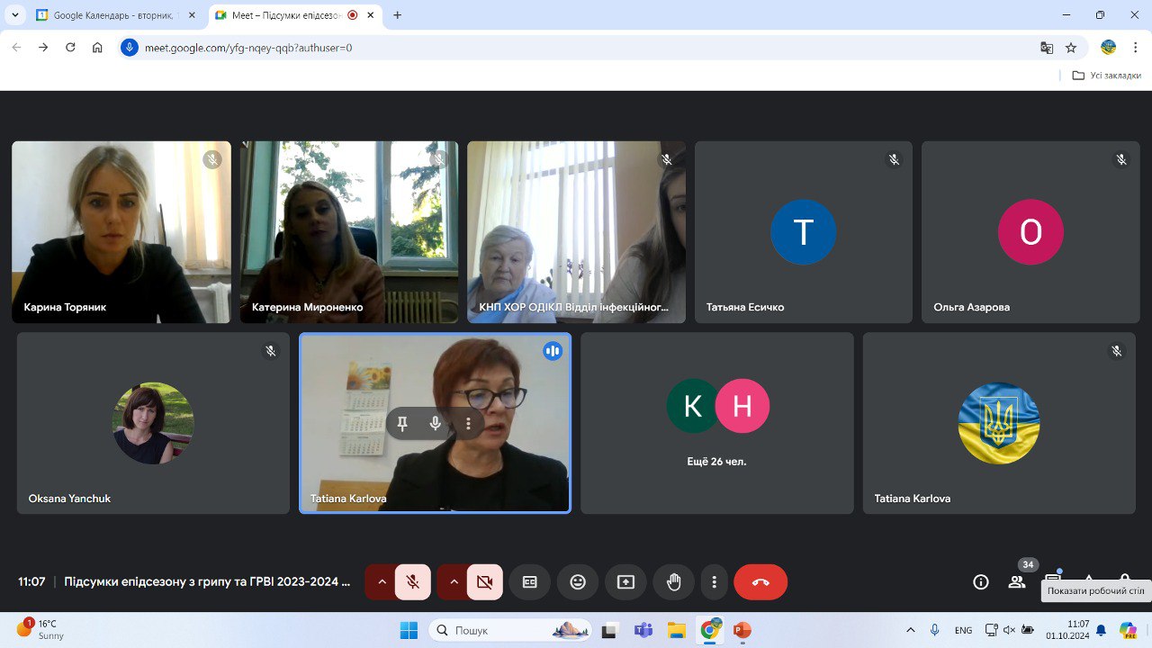Viewport: 1152px width, 648px height.
Task: Pin Tatiana Karlova's video tile
Action: 402,424
